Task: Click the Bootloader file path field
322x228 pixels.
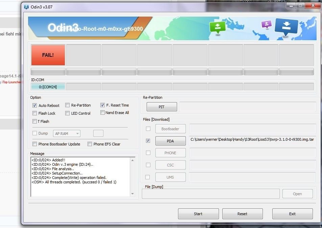Action: (253, 129)
